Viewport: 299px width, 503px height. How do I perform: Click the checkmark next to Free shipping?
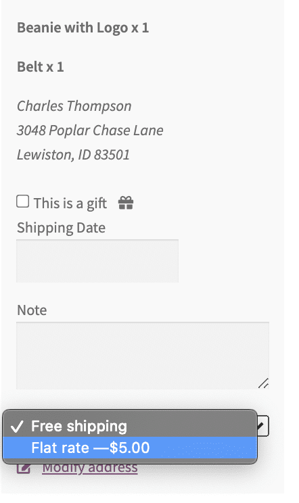(17, 427)
